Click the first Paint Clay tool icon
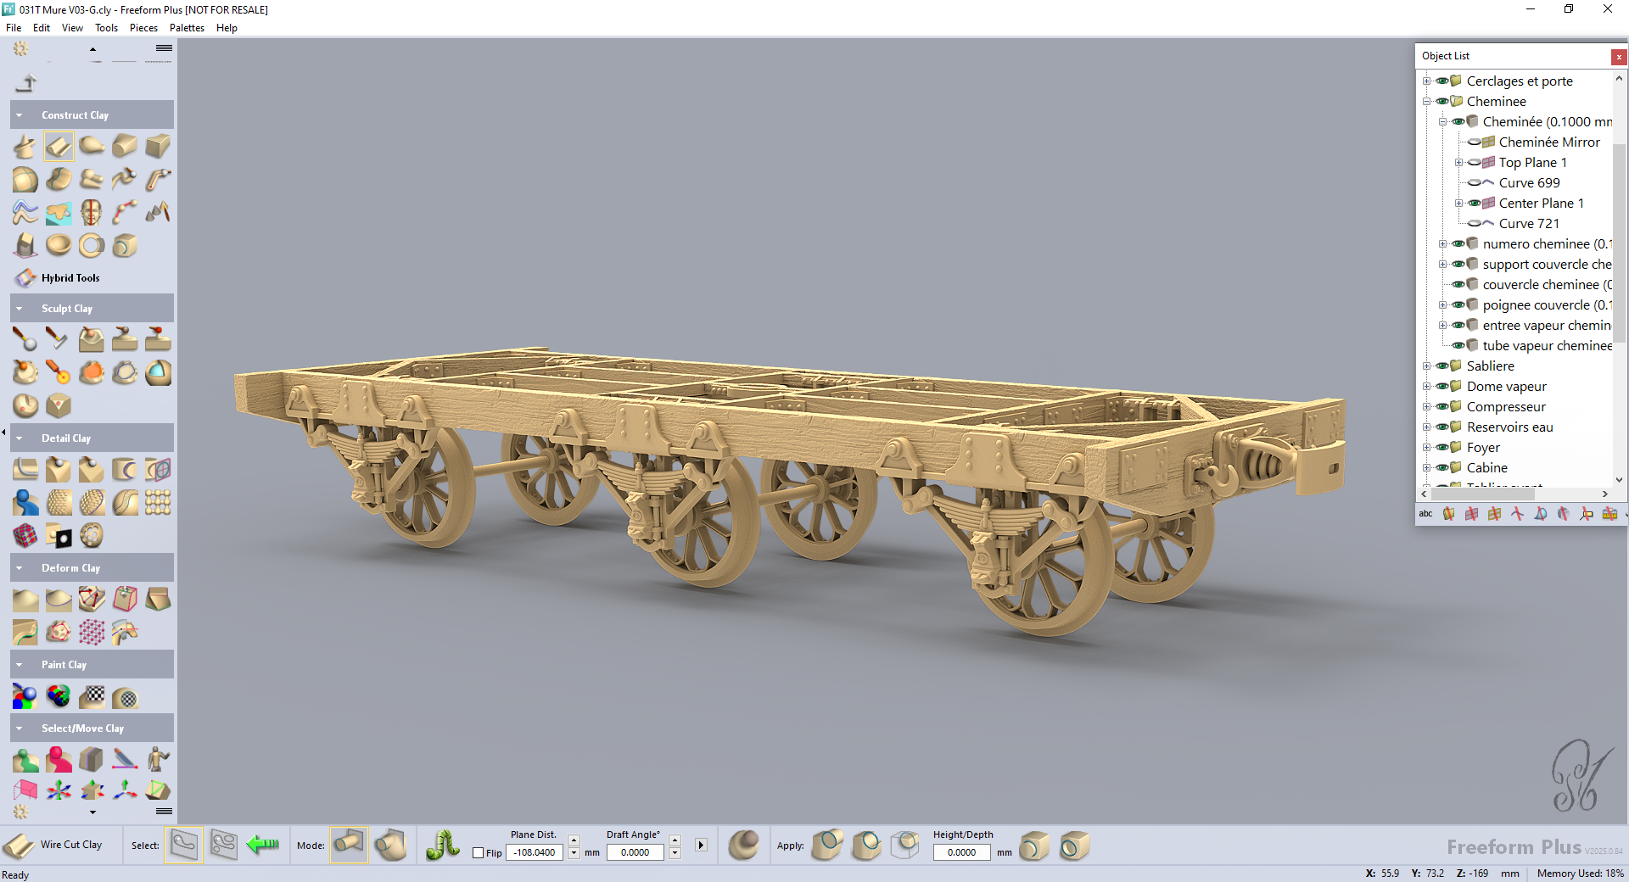This screenshot has height=882, width=1629. (25, 697)
